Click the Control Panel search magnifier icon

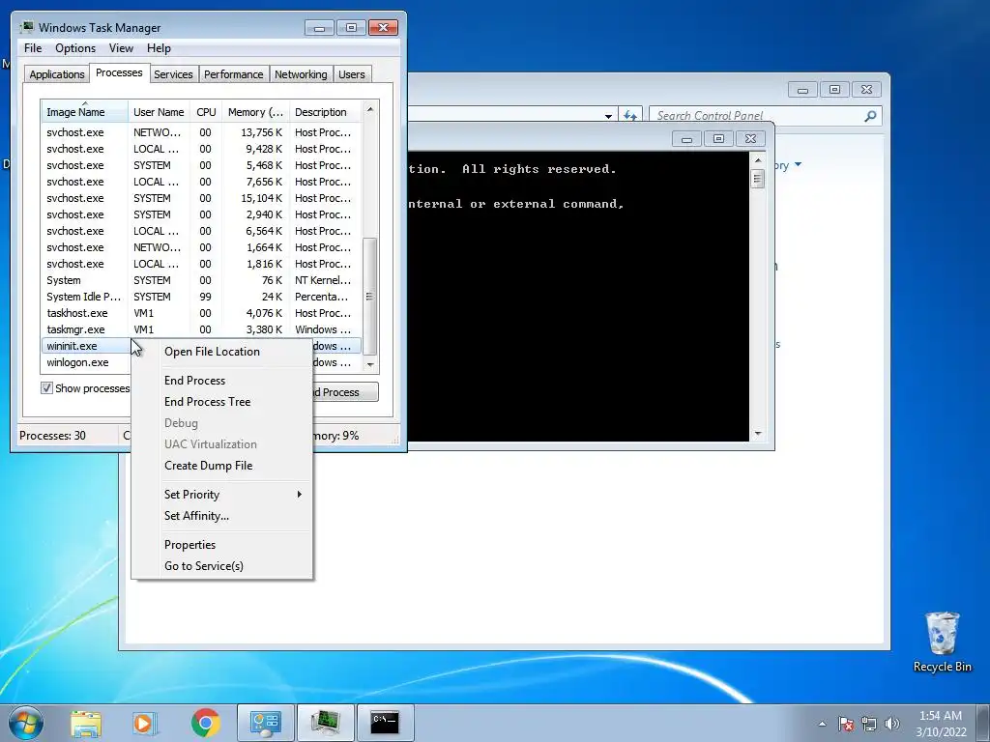click(x=870, y=116)
